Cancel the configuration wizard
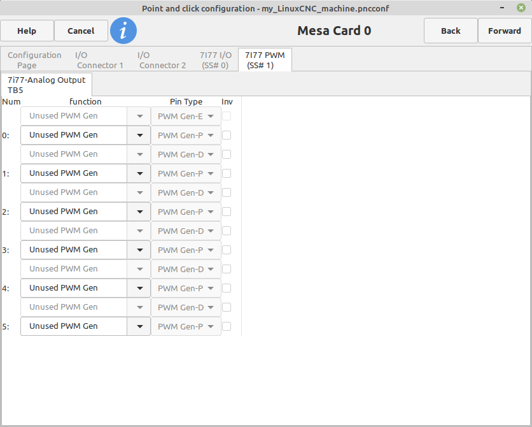Image resolution: width=532 pixels, height=427 pixels. pos(81,31)
